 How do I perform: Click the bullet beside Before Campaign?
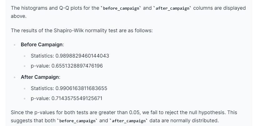(x=15, y=45)
